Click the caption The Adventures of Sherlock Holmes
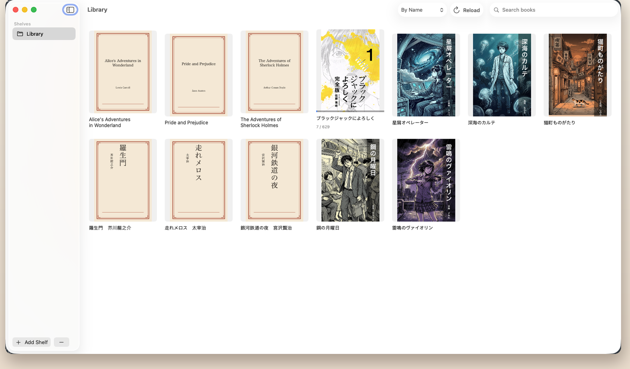The image size is (630, 369). (x=261, y=122)
